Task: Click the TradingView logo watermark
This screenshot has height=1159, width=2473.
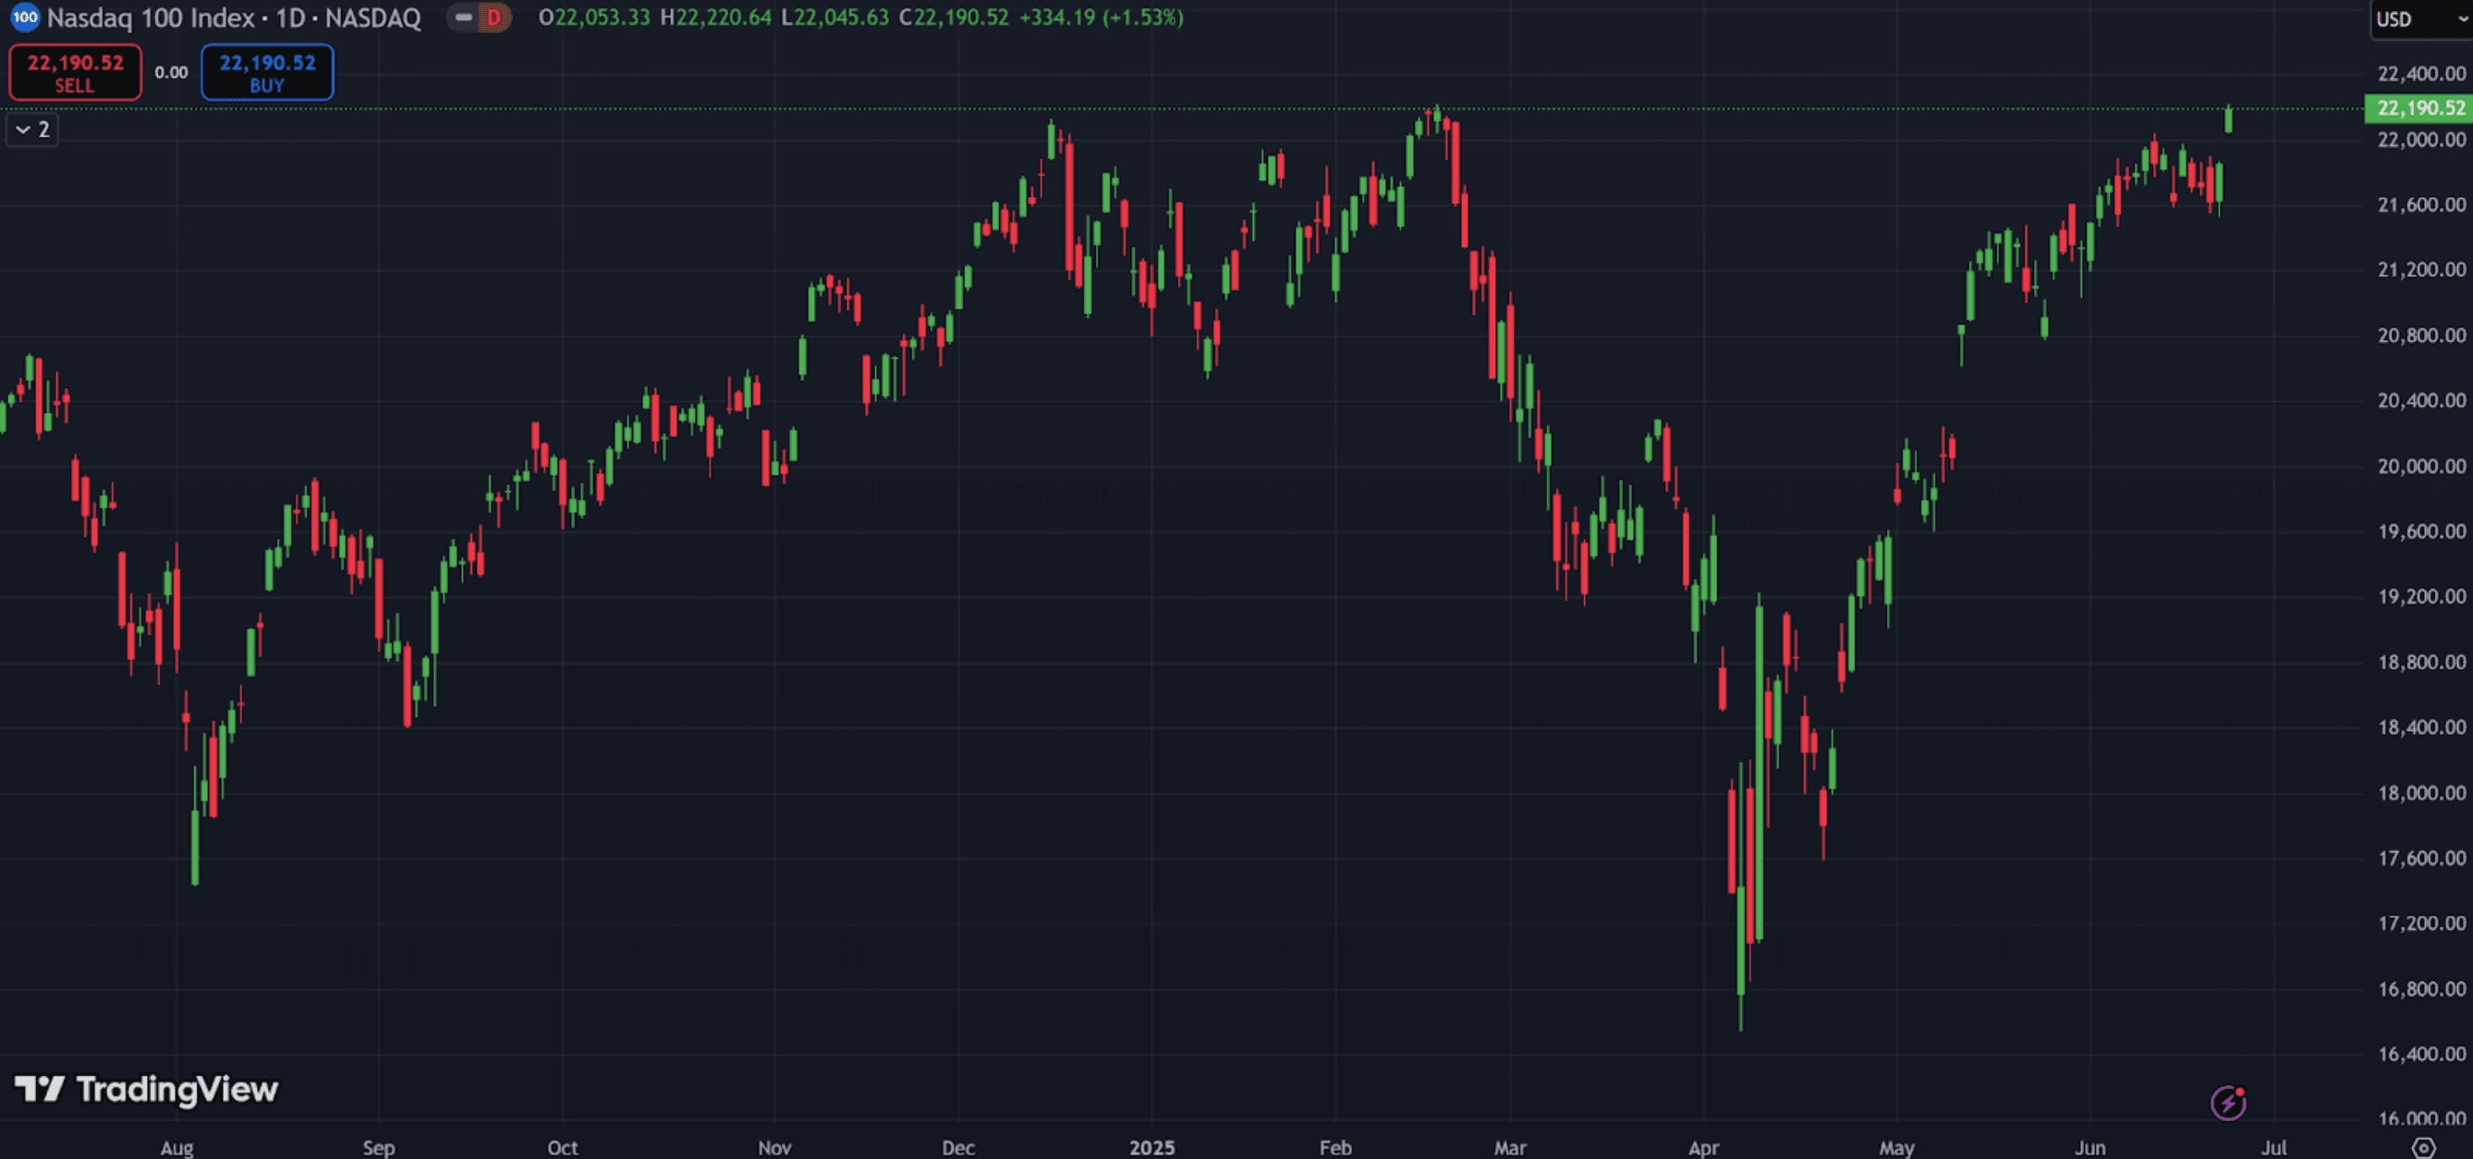Action: point(146,1089)
